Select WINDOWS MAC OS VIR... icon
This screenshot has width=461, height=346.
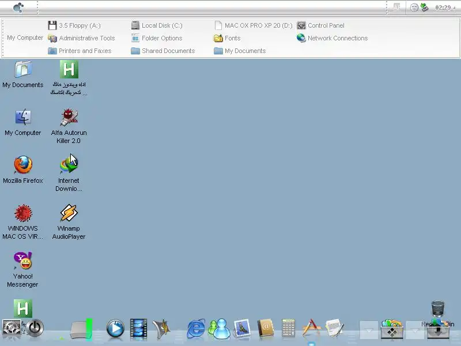tap(23, 222)
